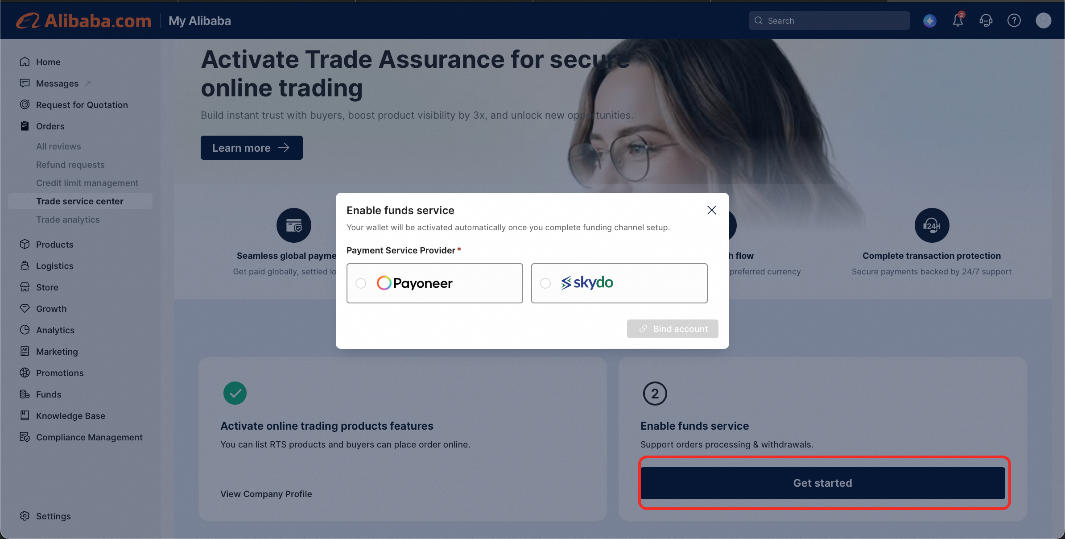The image size is (1065, 539).
Task: Click the Home sidebar icon
Action: point(25,62)
